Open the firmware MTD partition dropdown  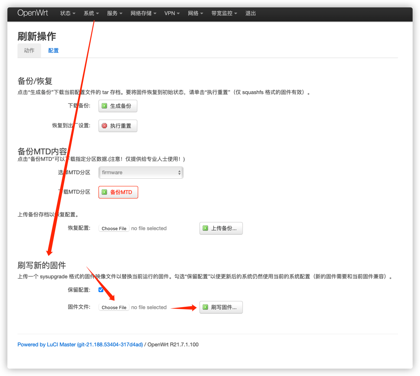[x=141, y=173]
